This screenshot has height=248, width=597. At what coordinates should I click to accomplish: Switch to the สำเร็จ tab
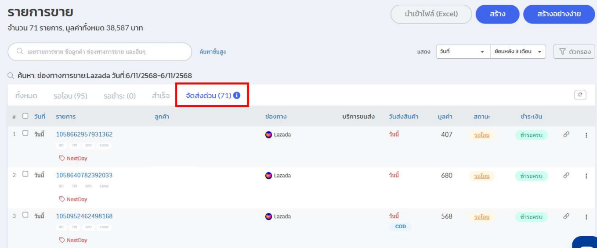coord(161,96)
